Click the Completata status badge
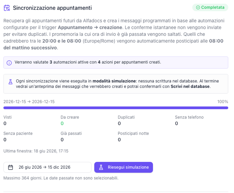The image size is (234, 193). [210, 7]
